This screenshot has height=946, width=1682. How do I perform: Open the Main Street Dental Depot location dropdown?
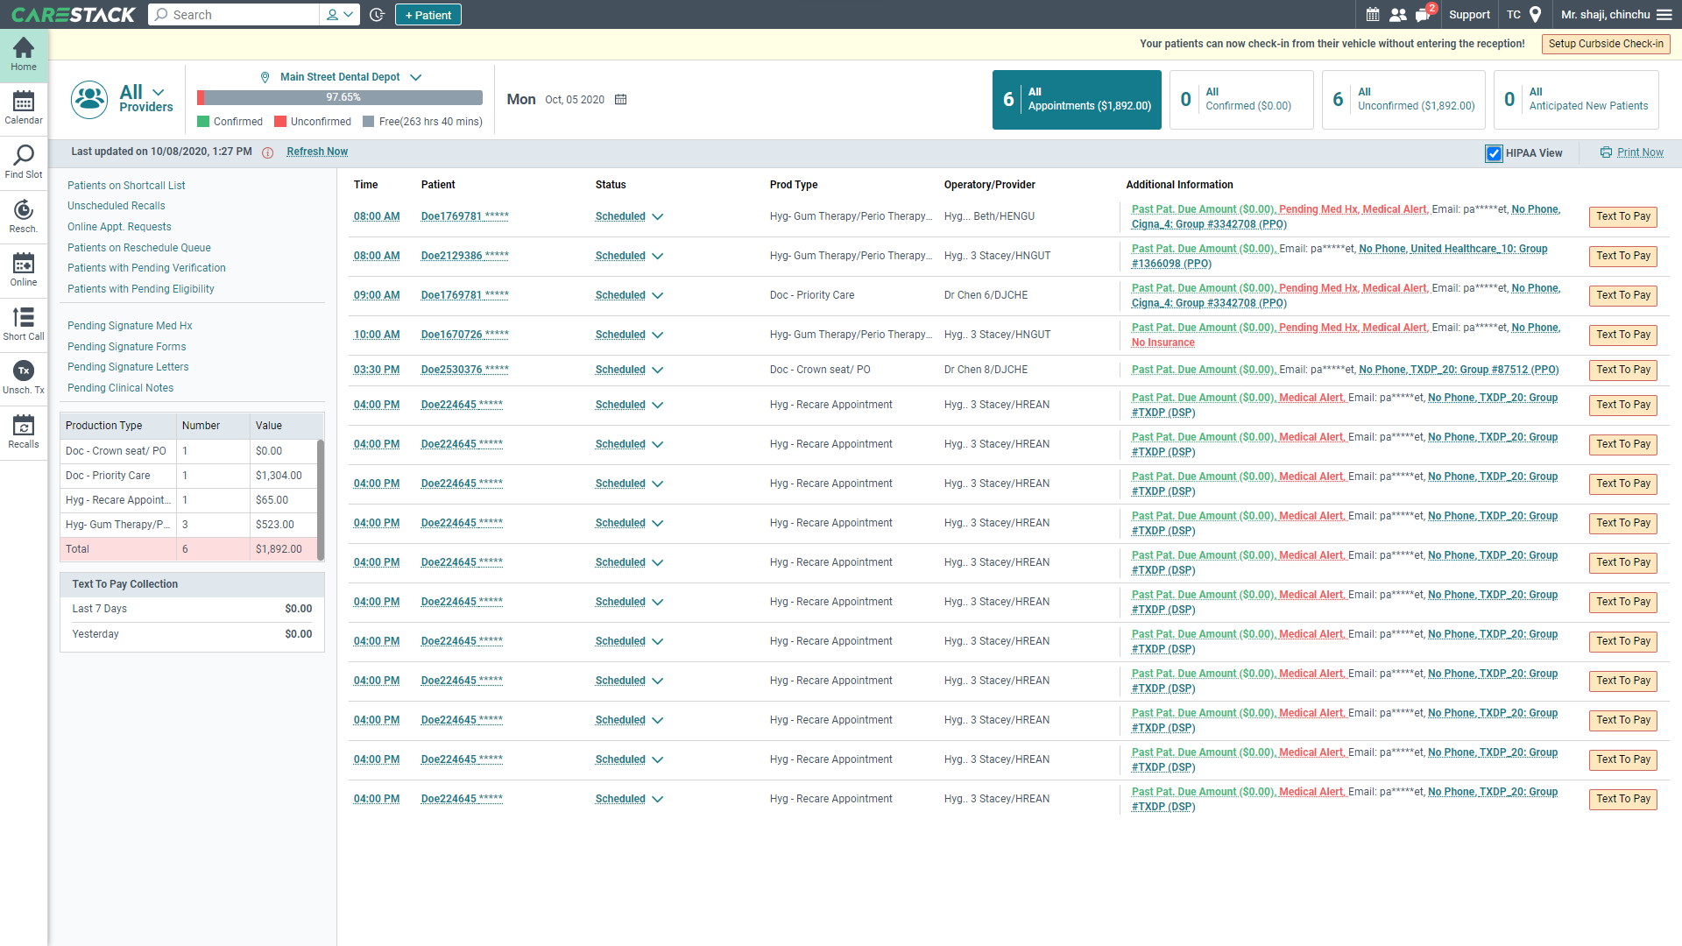click(x=414, y=76)
